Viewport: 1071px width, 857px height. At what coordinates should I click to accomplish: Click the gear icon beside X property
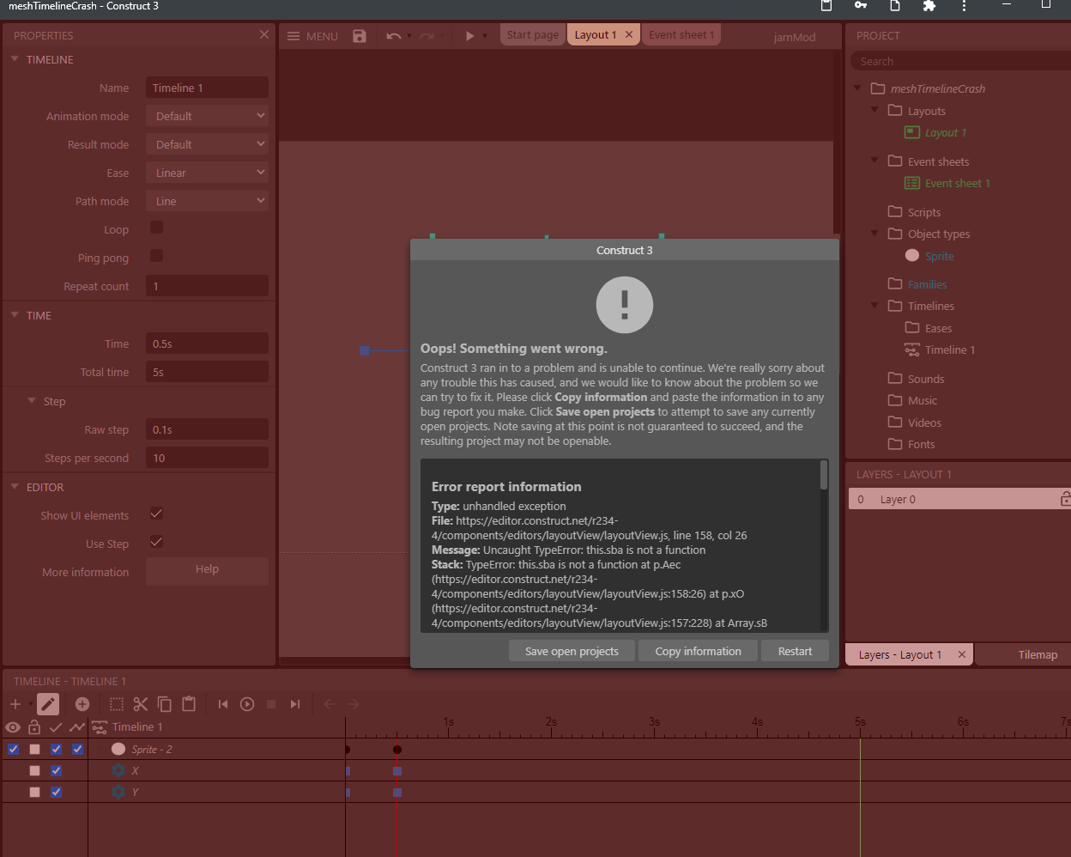click(118, 770)
